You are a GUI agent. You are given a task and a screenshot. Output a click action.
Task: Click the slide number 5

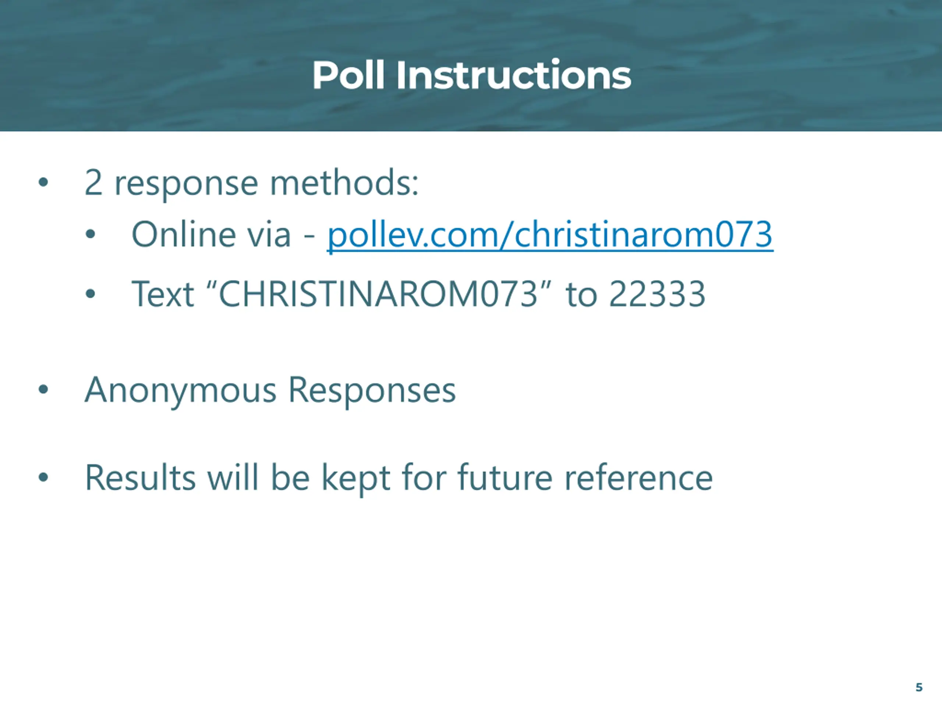click(x=919, y=687)
